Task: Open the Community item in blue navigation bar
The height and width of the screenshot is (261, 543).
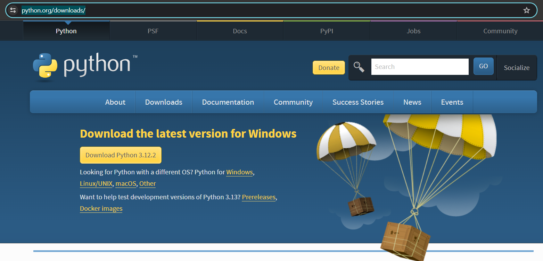Action: (293, 102)
